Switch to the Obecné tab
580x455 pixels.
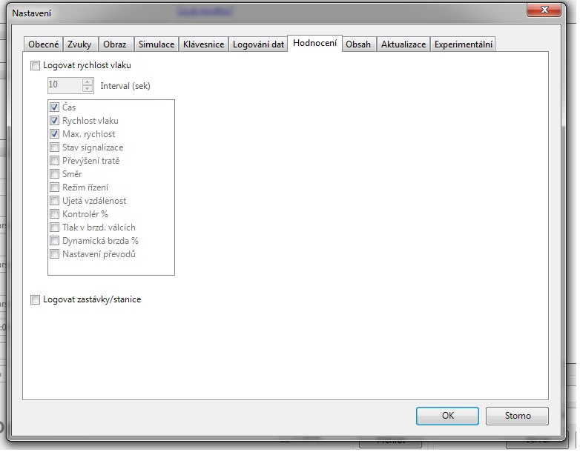click(x=43, y=44)
